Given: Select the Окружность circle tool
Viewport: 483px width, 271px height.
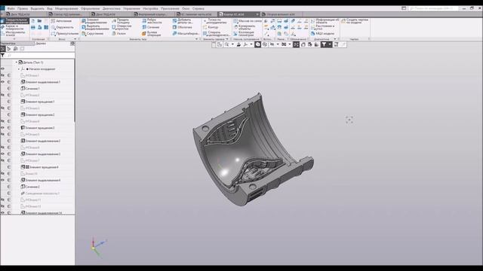Looking at the screenshot, I should tap(63, 27).
